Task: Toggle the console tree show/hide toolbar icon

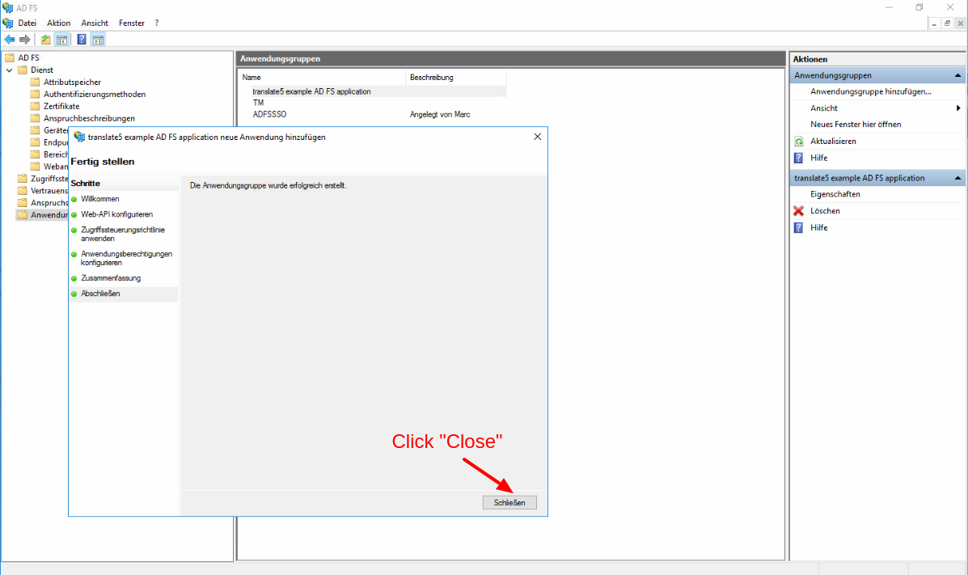Action: [61, 40]
